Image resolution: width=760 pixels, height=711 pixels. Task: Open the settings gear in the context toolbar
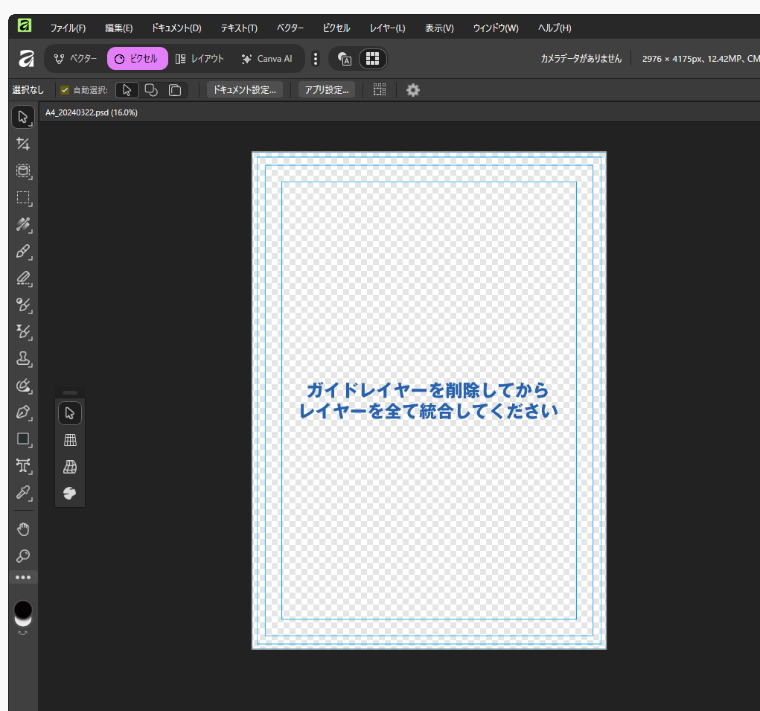click(412, 89)
